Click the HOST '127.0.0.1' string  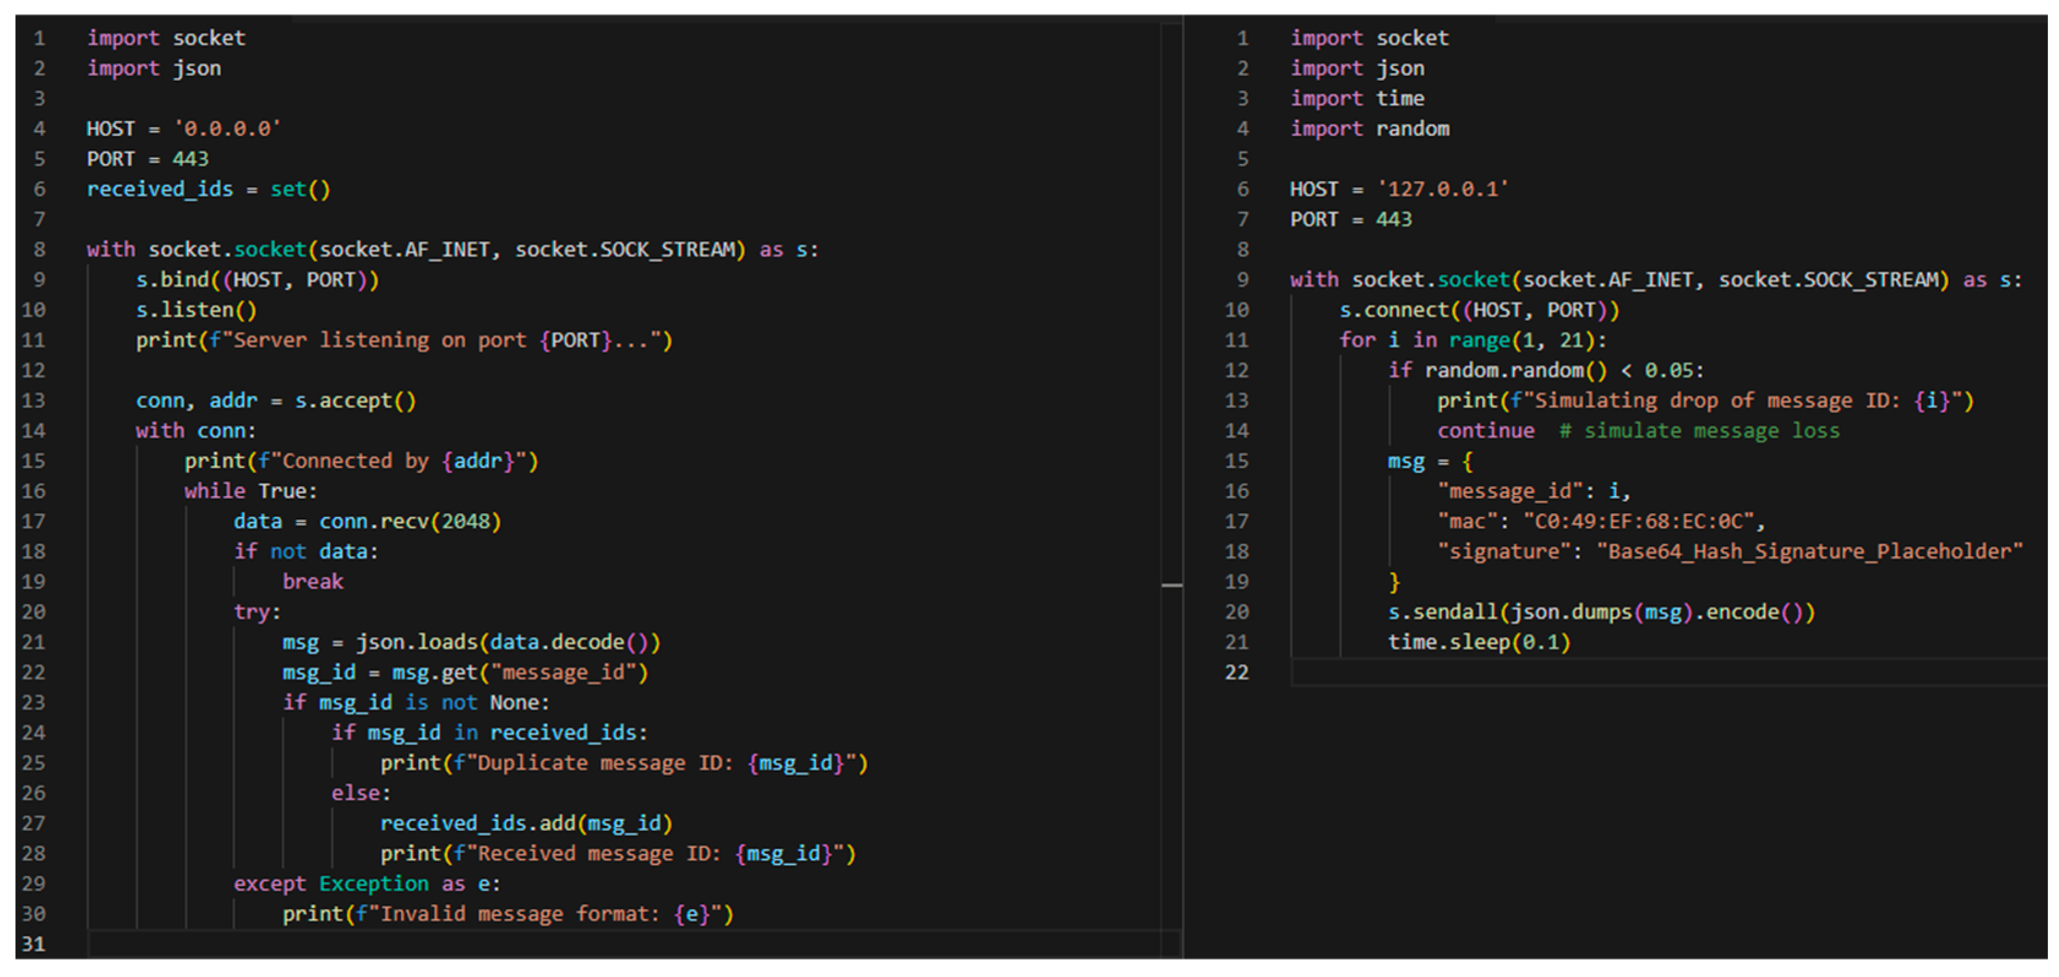point(1442,189)
